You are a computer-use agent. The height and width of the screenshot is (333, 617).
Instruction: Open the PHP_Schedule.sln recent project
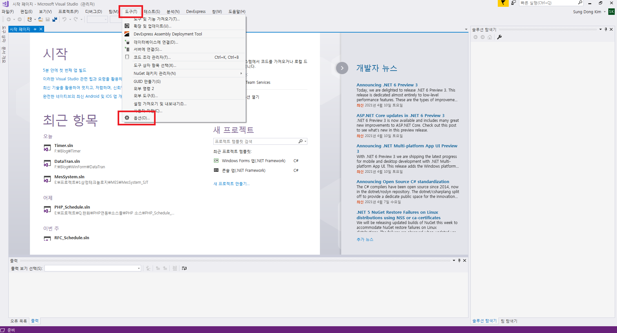click(x=72, y=207)
